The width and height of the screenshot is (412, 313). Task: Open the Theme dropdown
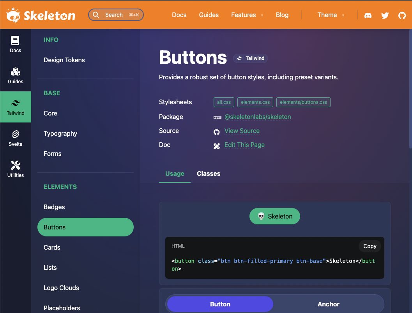coord(331,15)
